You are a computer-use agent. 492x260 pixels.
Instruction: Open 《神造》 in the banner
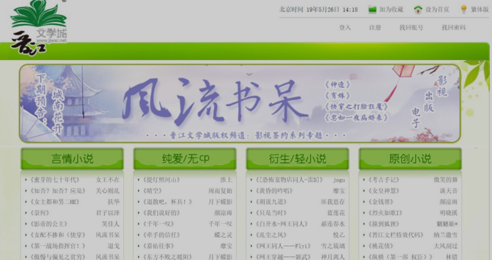337,84
